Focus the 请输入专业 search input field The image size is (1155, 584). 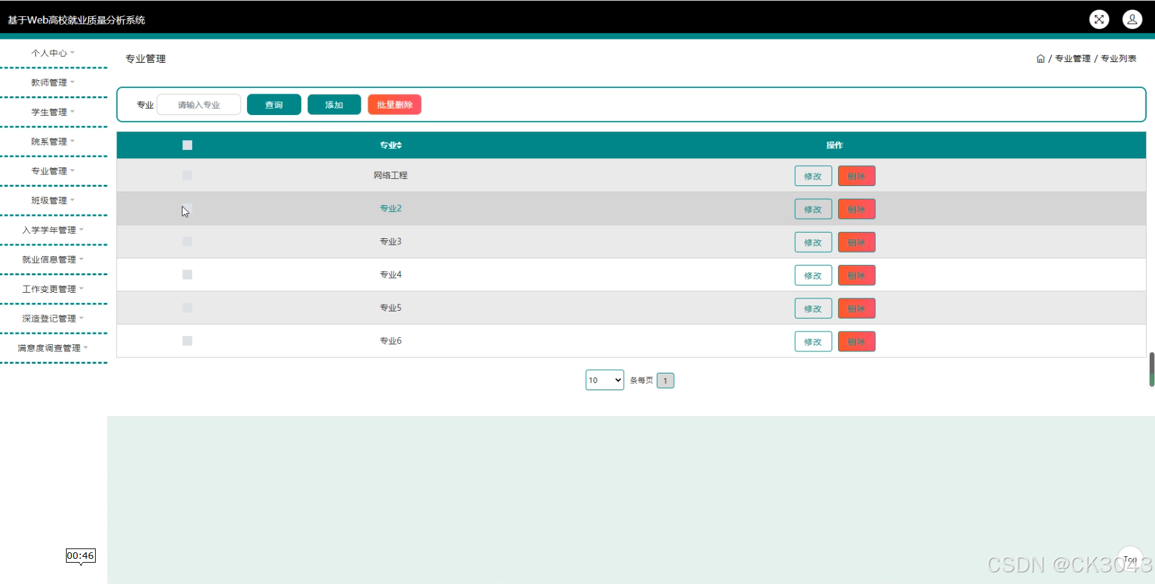(x=199, y=105)
